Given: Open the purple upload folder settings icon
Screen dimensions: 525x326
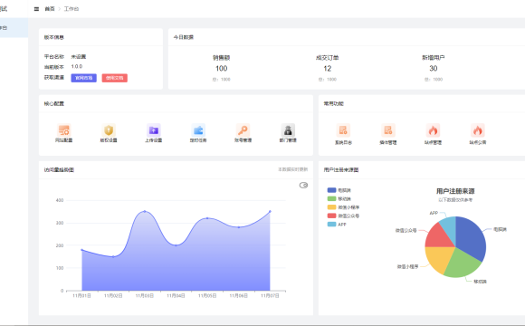Looking at the screenshot, I should tap(154, 130).
